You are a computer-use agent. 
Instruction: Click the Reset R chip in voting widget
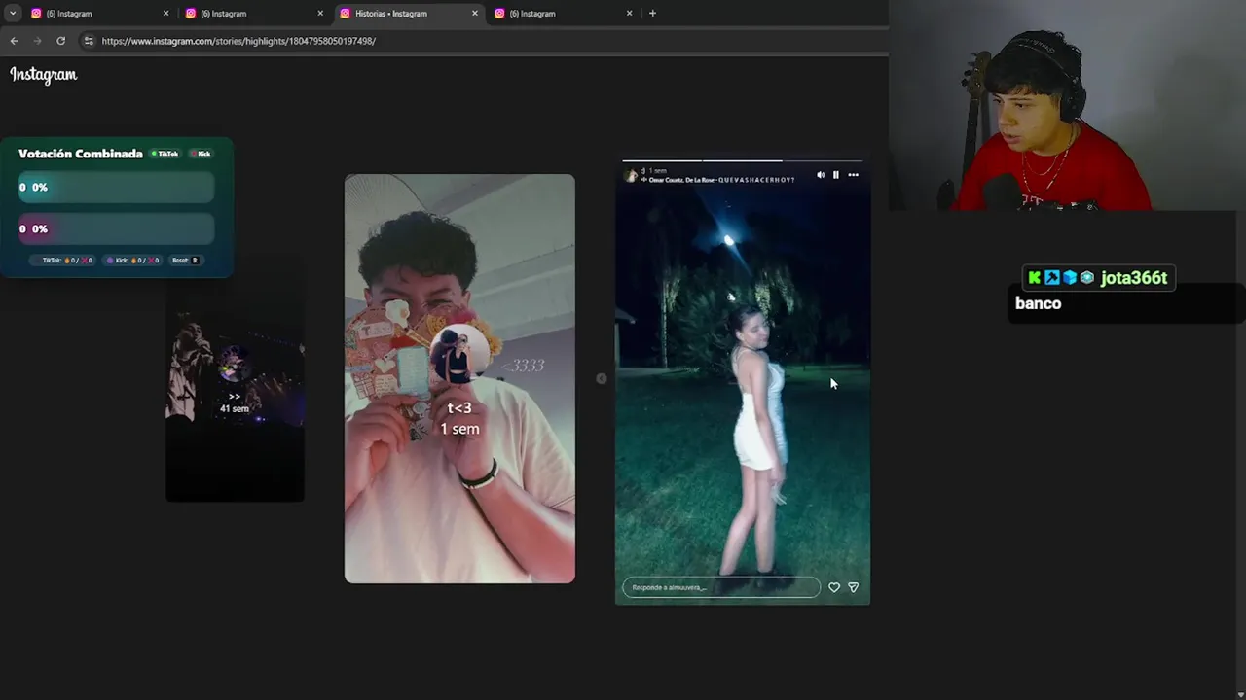(x=185, y=261)
